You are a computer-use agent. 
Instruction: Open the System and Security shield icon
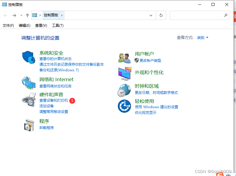coord(29,57)
